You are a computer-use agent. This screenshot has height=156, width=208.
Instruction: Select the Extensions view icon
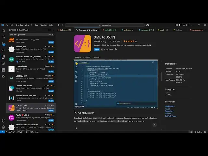tap(3, 57)
